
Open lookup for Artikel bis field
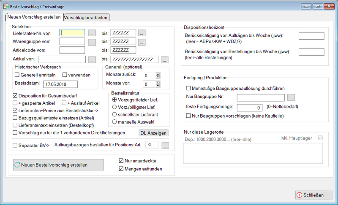pyautogui.click(x=165, y=59)
